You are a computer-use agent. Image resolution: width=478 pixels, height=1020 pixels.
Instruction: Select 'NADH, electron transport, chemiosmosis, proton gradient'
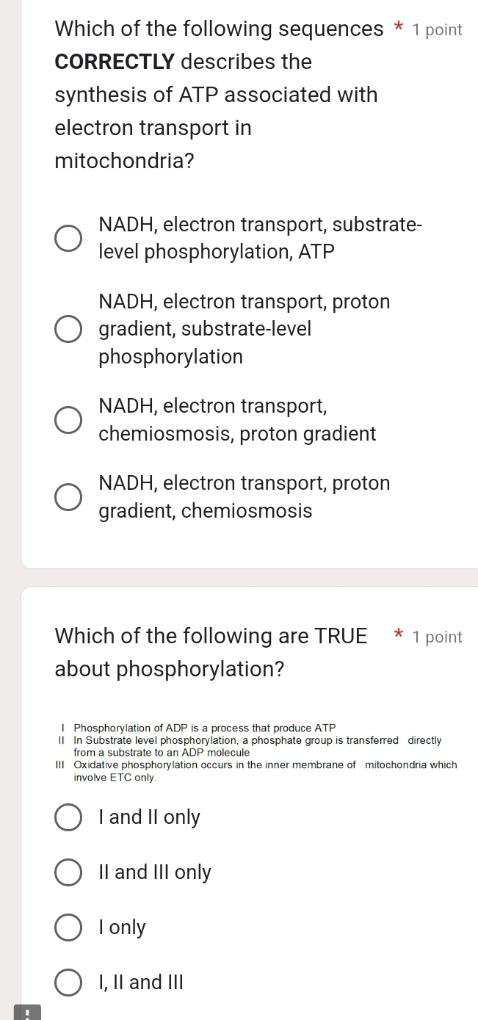[68, 419]
